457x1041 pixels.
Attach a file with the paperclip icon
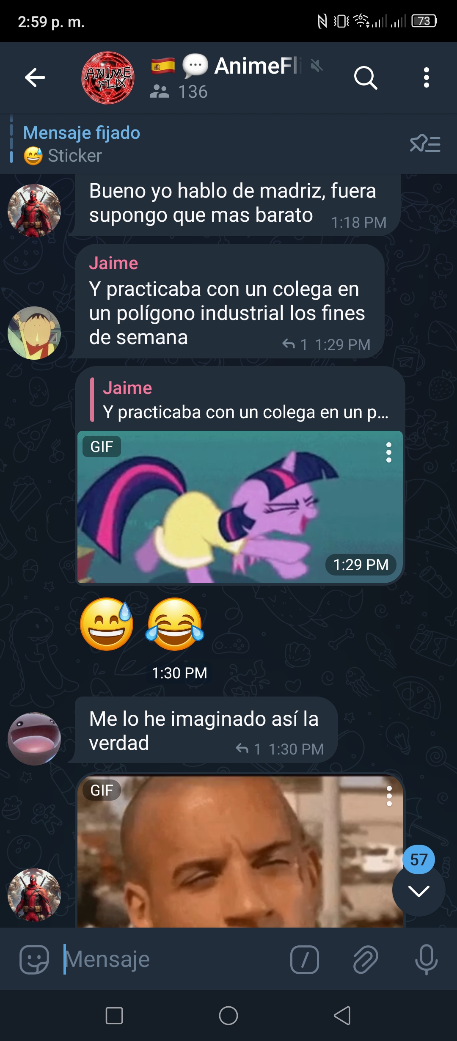click(x=365, y=959)
